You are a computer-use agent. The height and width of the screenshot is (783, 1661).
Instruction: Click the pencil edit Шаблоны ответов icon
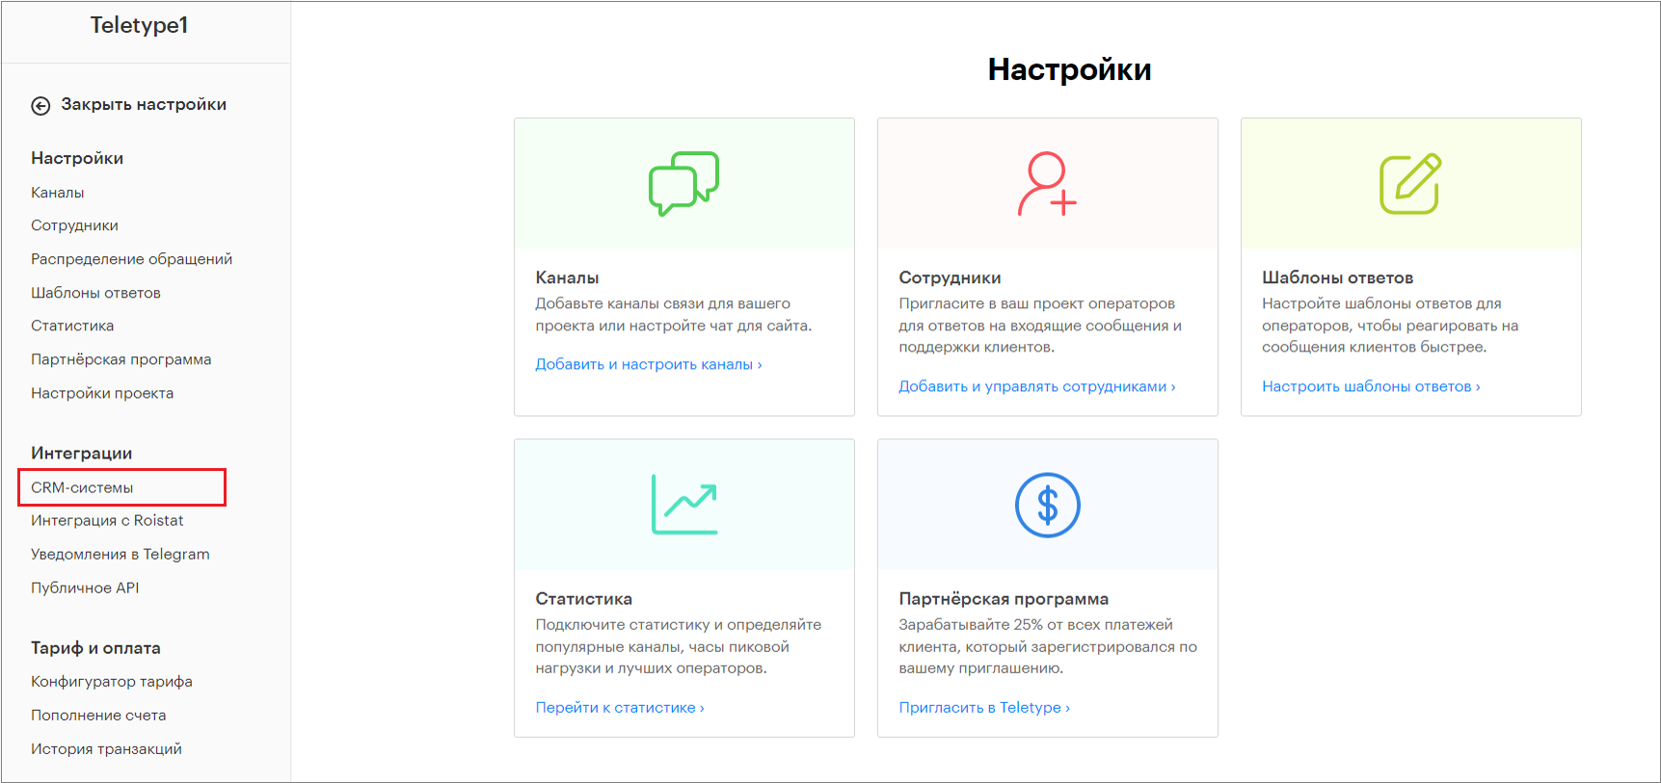(x=1409, y=184)
